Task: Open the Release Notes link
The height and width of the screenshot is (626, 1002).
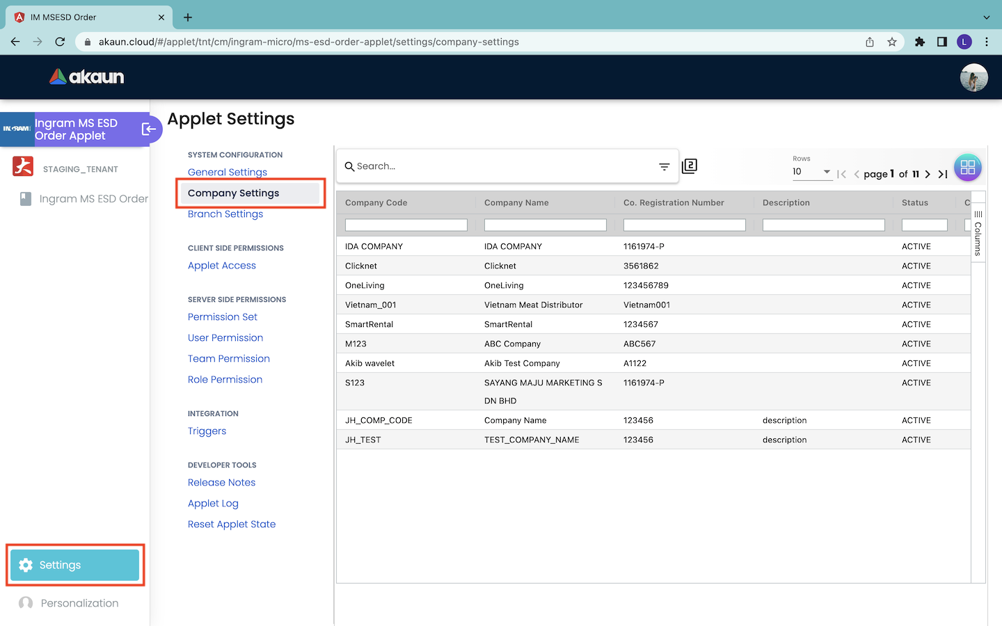Action: click(x=221, y=483)
